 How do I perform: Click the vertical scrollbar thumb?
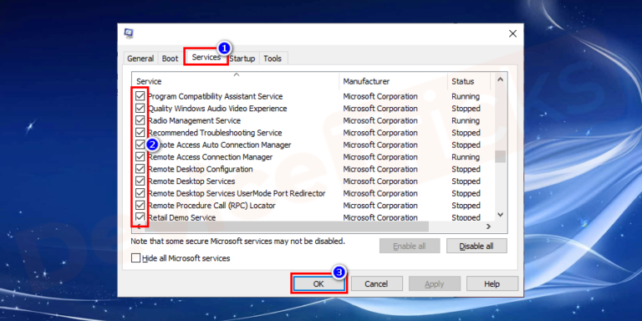(x=500, y=156)
